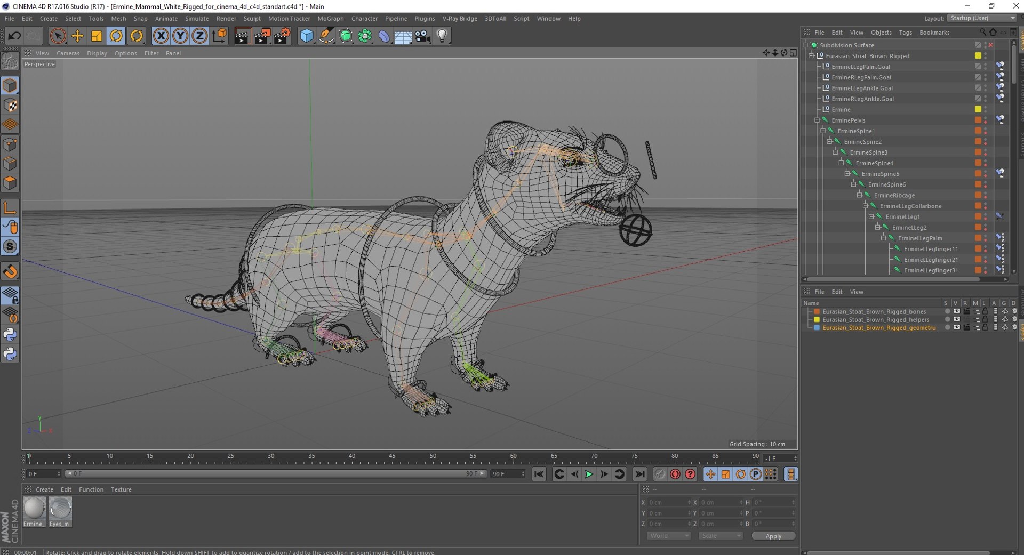Click orange swatch of bones layer
The image size is (1024, 555).
816,311
